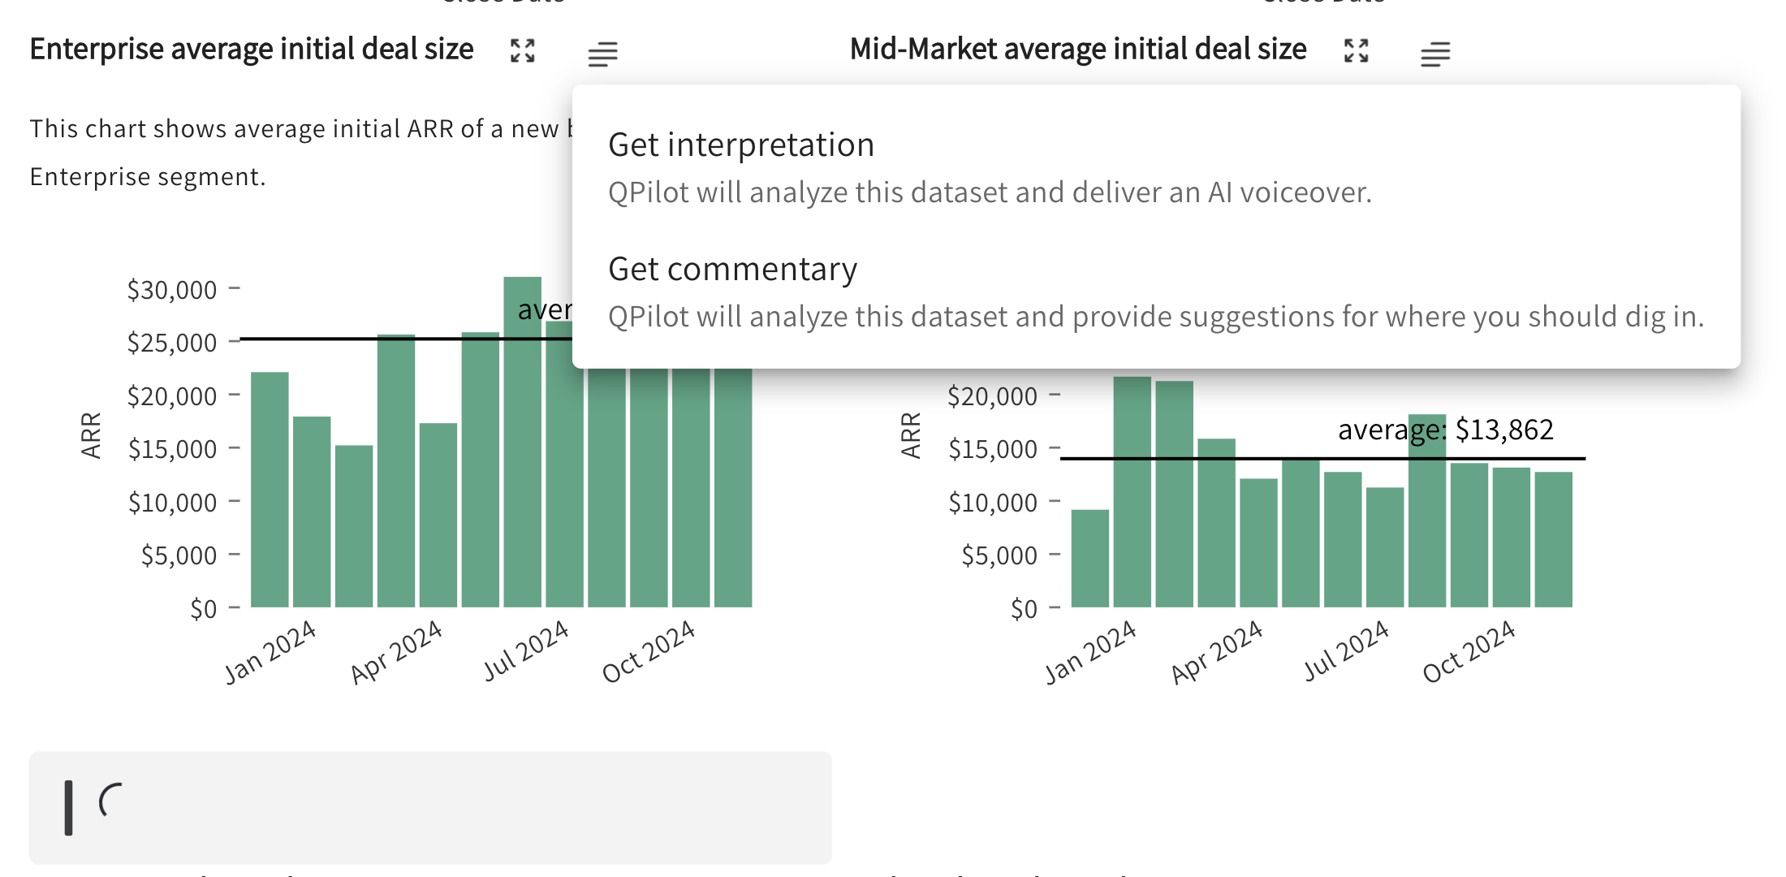Image resolution: width=1786 pixels, height=877 pixels.
Task: Open the Mid-Market chart options menu icon
Action: (x=1435, y=54)
